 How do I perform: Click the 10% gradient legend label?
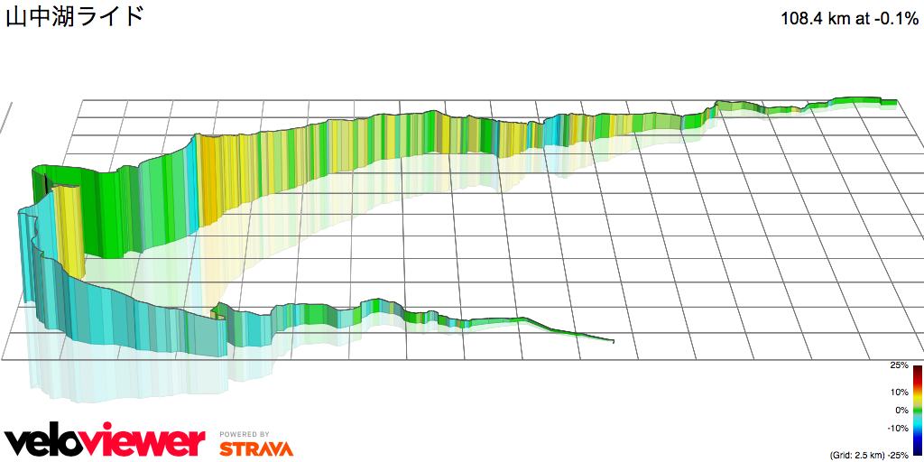click(900, 393)
